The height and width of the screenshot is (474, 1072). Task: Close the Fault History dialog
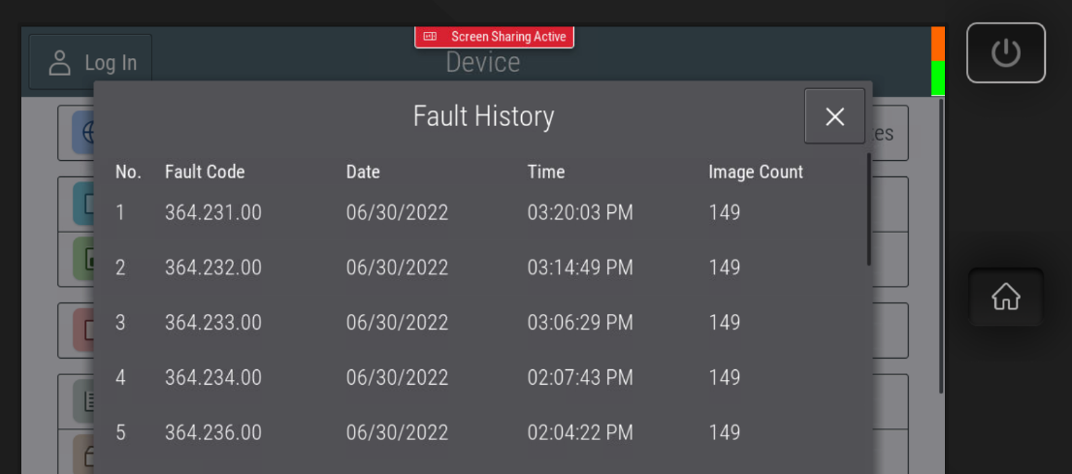click(834, 116)
